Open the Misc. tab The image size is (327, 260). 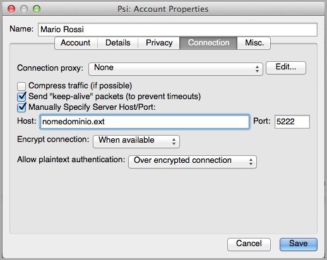[x=254, y=43]
